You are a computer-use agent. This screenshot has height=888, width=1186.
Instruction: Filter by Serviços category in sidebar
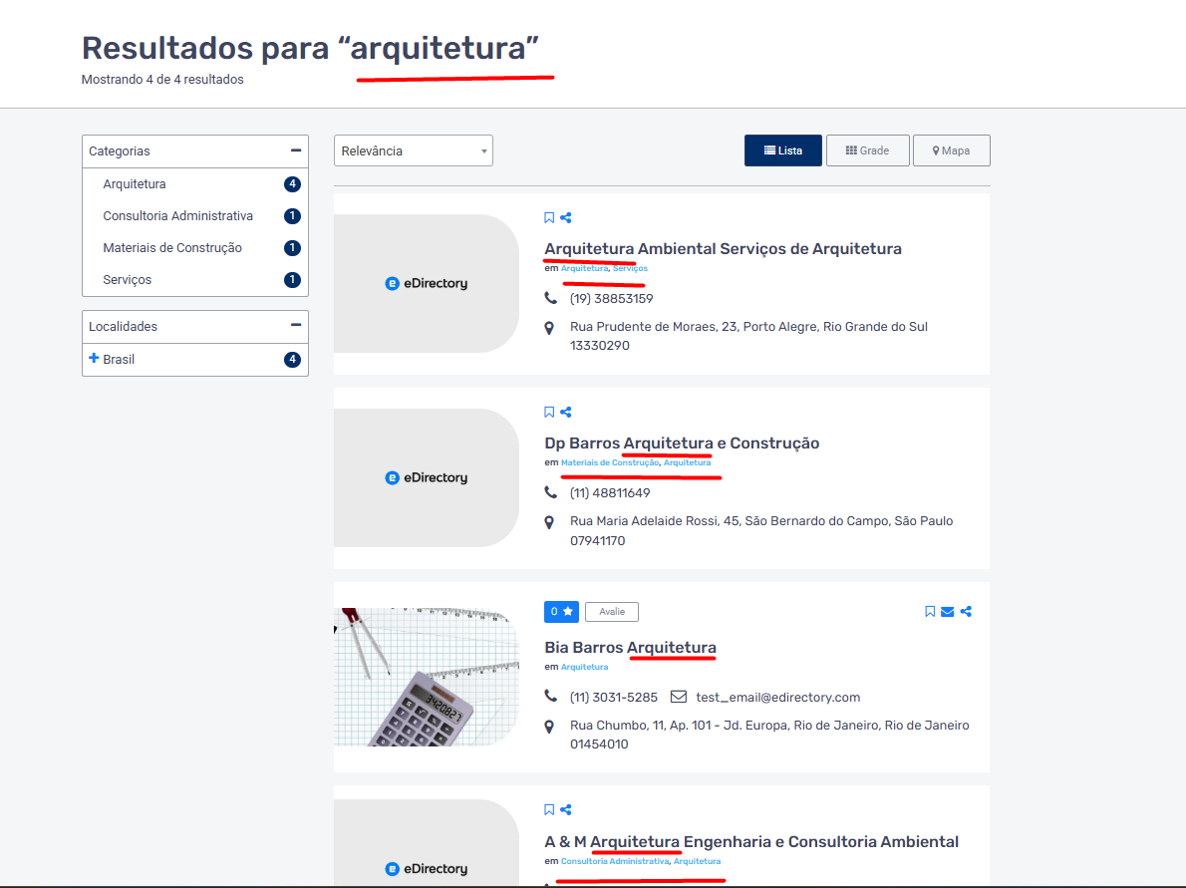point(128,280)
